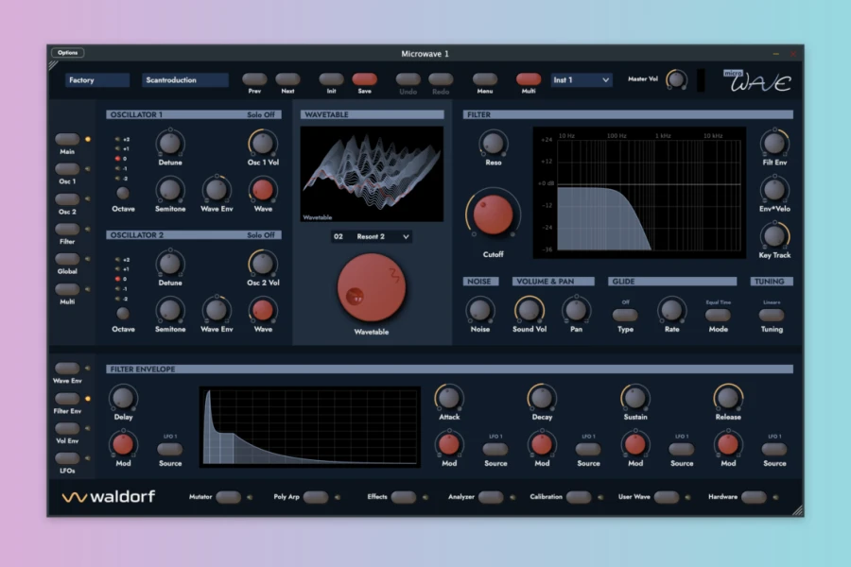
Task: Click the Reso knob in Filter
Action: 493,144
